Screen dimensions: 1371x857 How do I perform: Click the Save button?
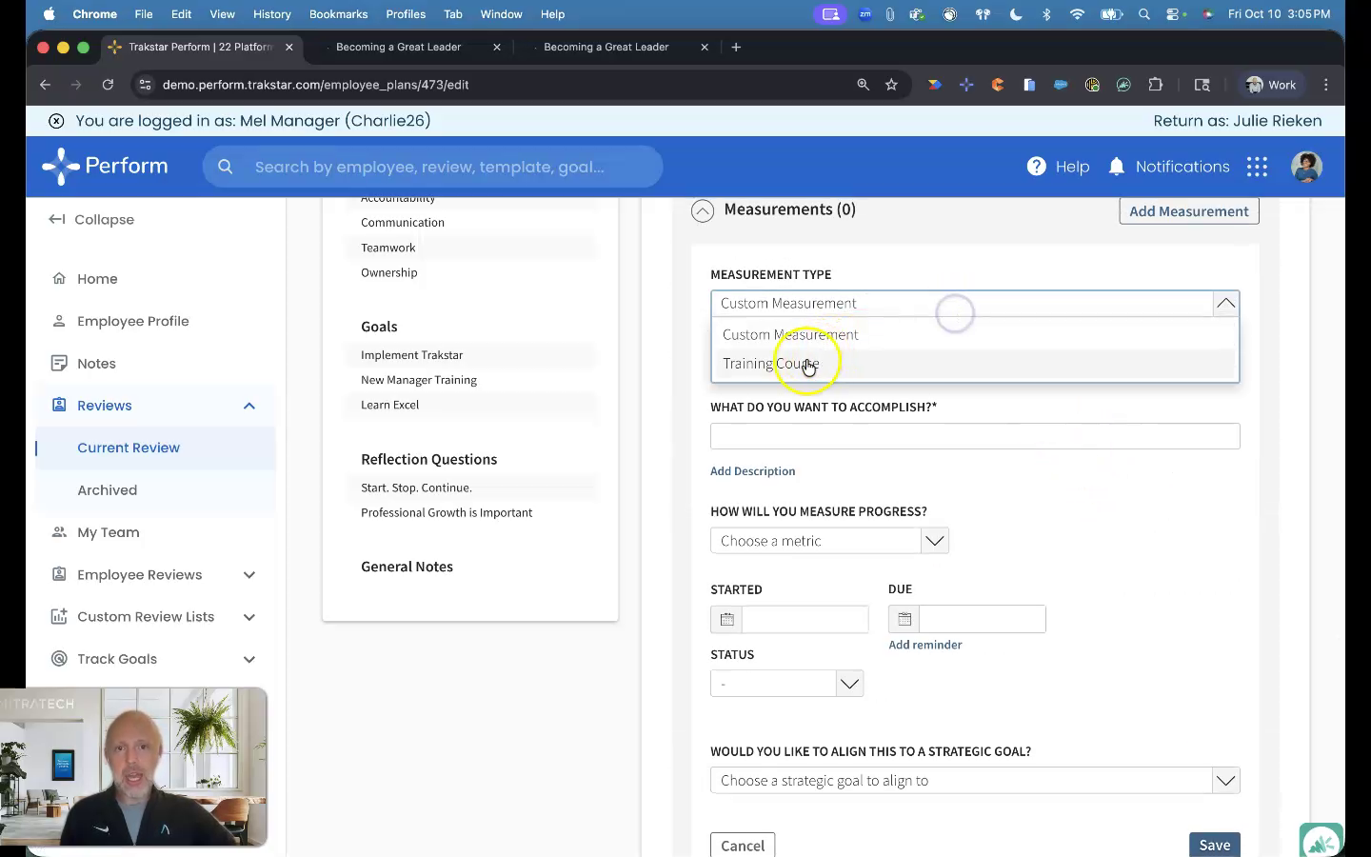pos(1214,845)
